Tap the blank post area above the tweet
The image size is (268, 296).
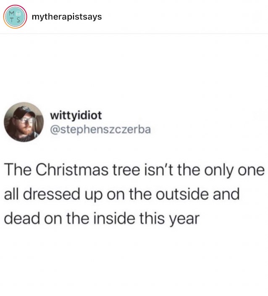[x=134, y=68]
